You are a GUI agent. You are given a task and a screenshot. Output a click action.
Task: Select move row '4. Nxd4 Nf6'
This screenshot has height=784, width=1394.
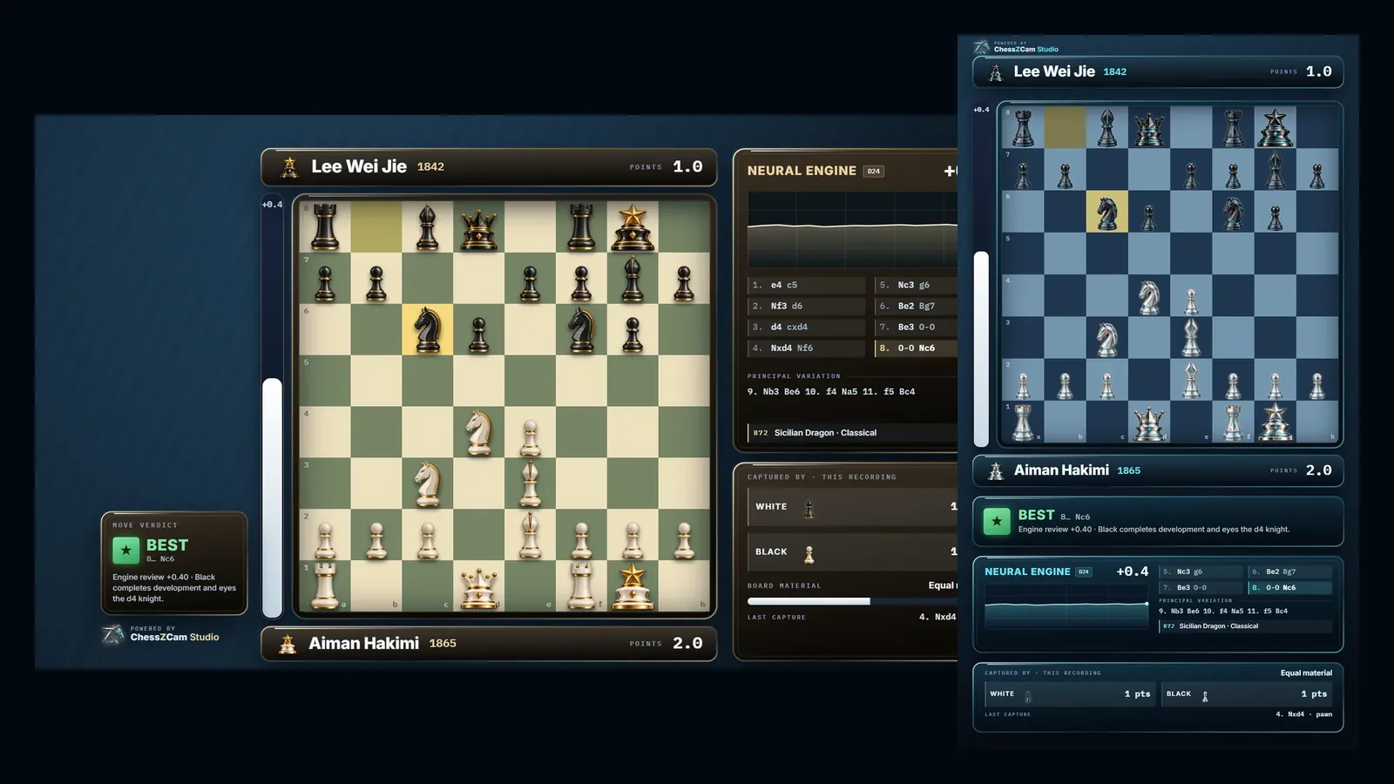click(x=807, y=348)
